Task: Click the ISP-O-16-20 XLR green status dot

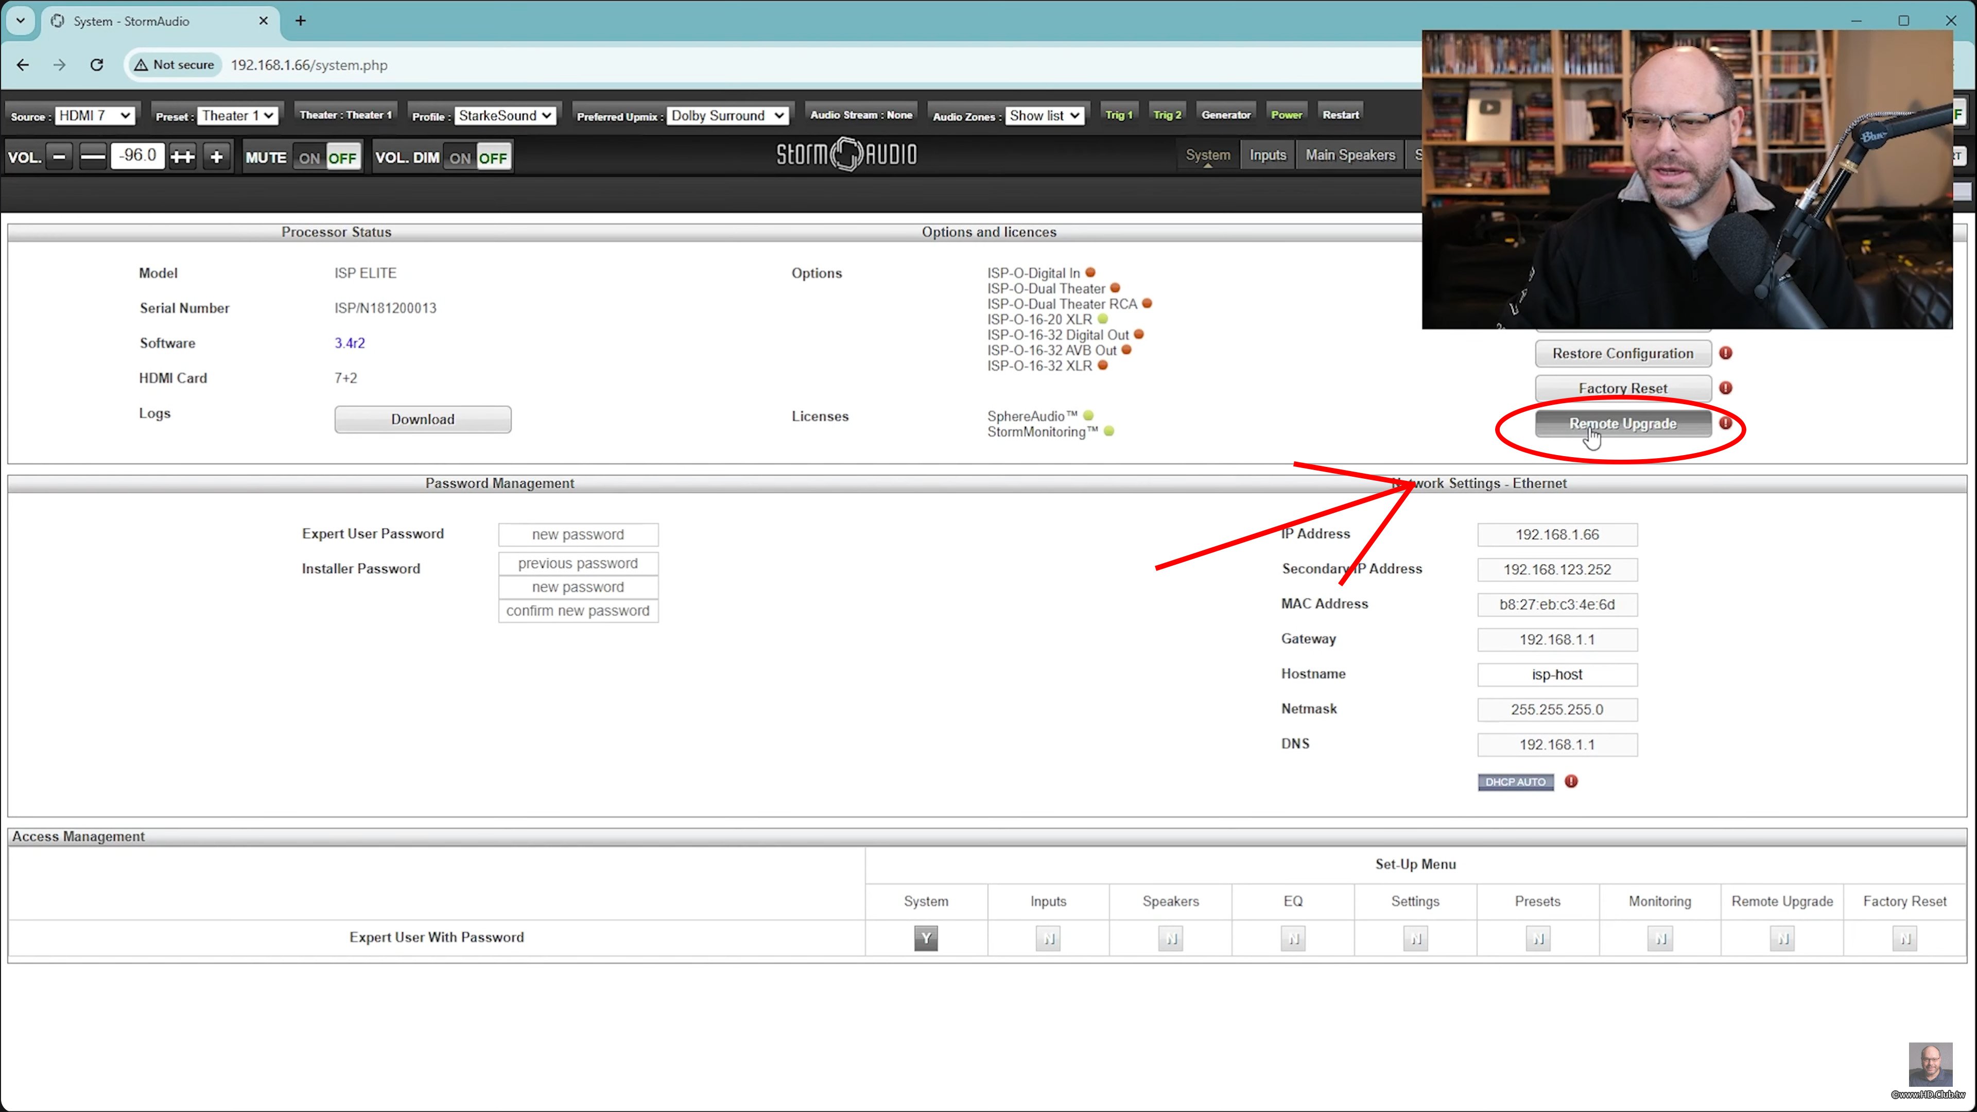Action: point(1103,319)
